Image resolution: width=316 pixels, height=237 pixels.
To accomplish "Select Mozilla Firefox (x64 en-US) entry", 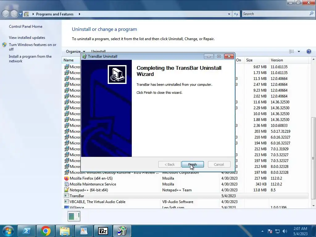I will tap(91, 178).
